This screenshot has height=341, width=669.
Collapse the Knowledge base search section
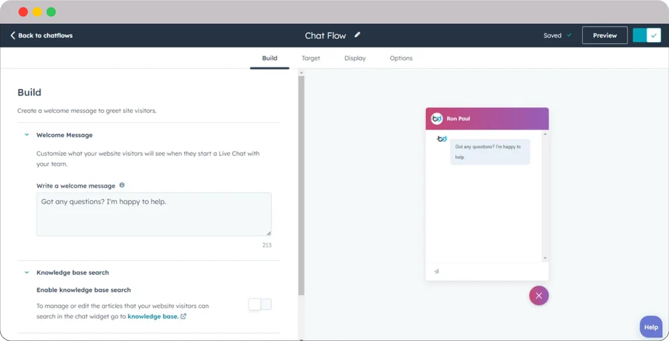pyautogui.click(x=27, y=273)
